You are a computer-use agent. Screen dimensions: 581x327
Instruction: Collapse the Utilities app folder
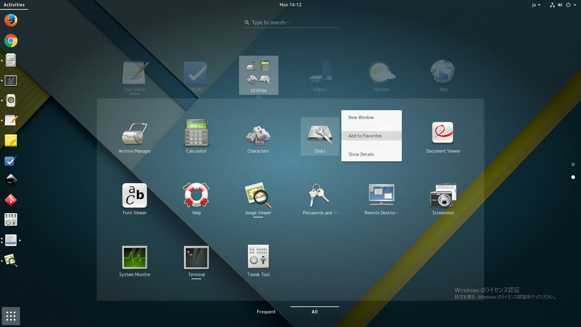click(x=258, y=75)
